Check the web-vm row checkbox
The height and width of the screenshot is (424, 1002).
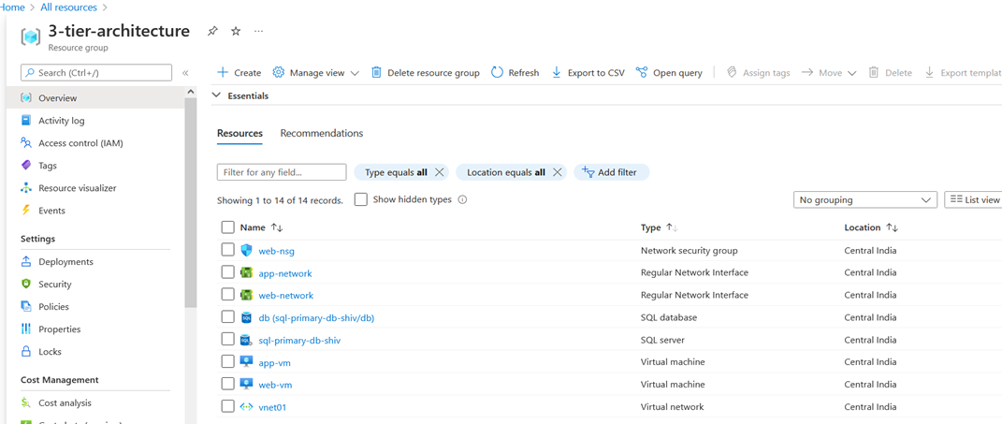(228, 384)
